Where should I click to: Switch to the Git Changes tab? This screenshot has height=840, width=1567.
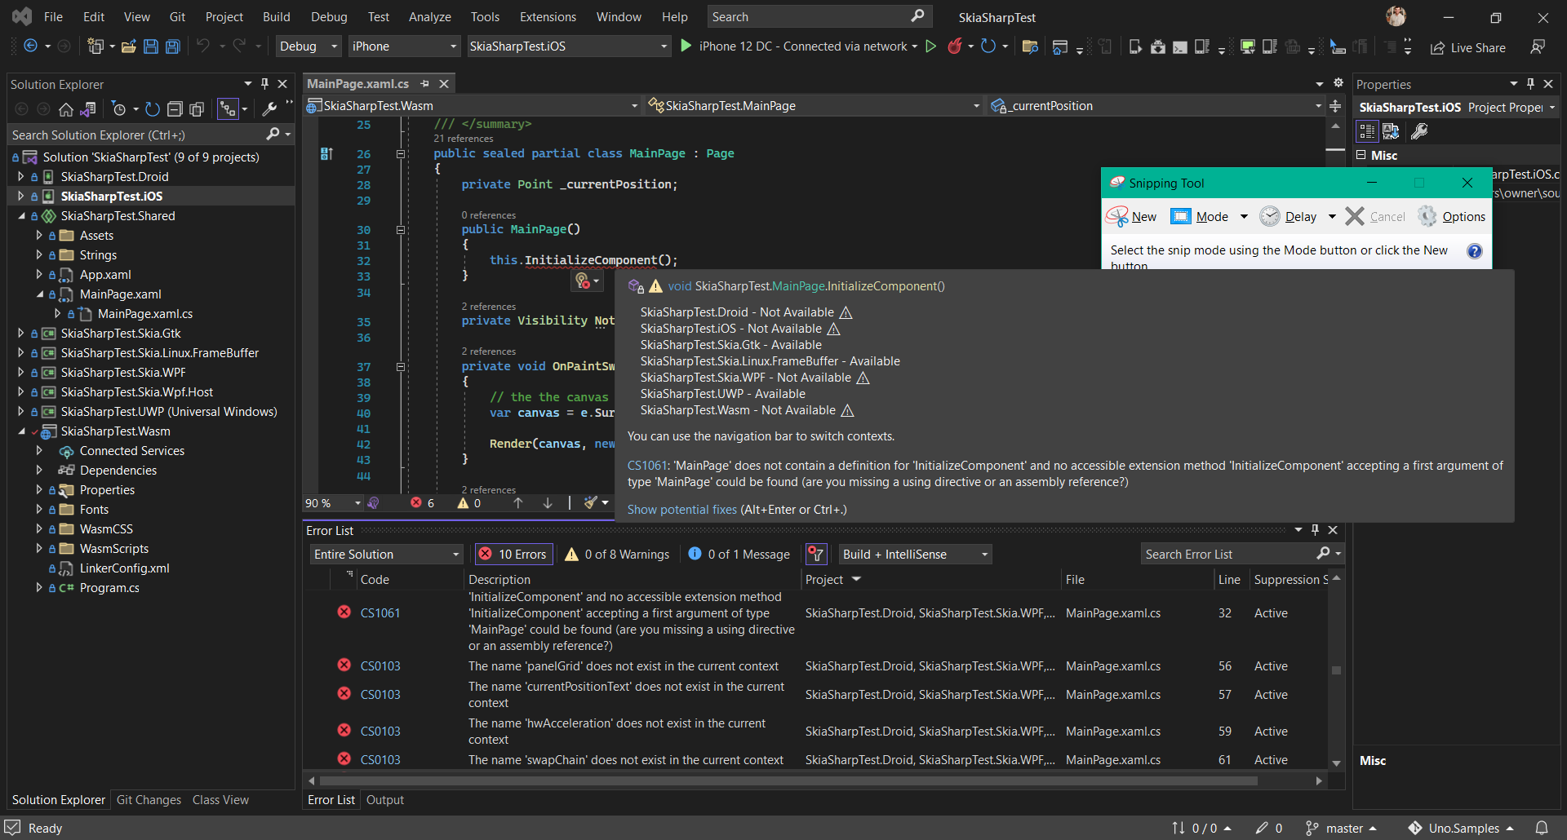click(149, 800)
